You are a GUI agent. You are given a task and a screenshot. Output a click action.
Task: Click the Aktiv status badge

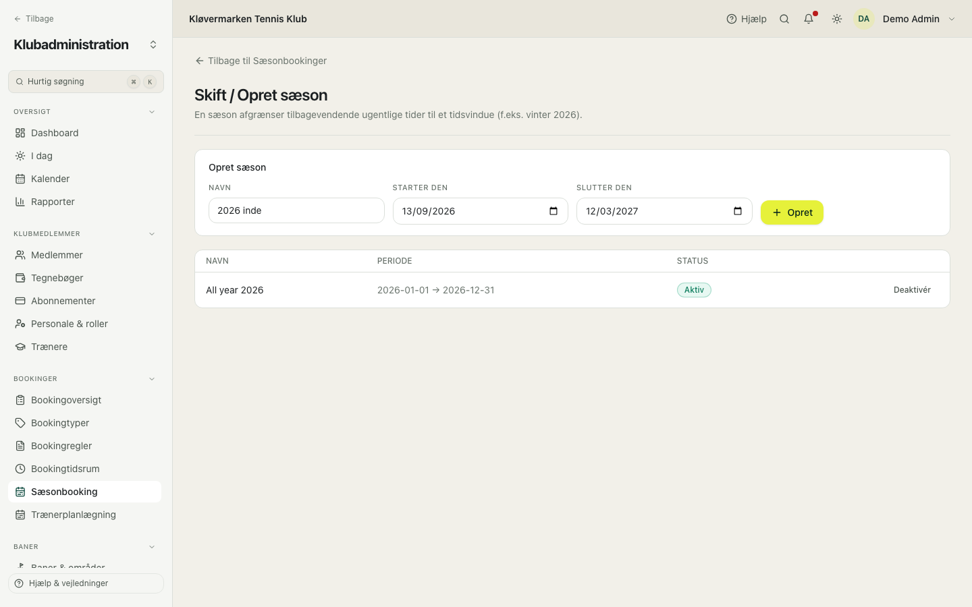[x=694, y=290]
